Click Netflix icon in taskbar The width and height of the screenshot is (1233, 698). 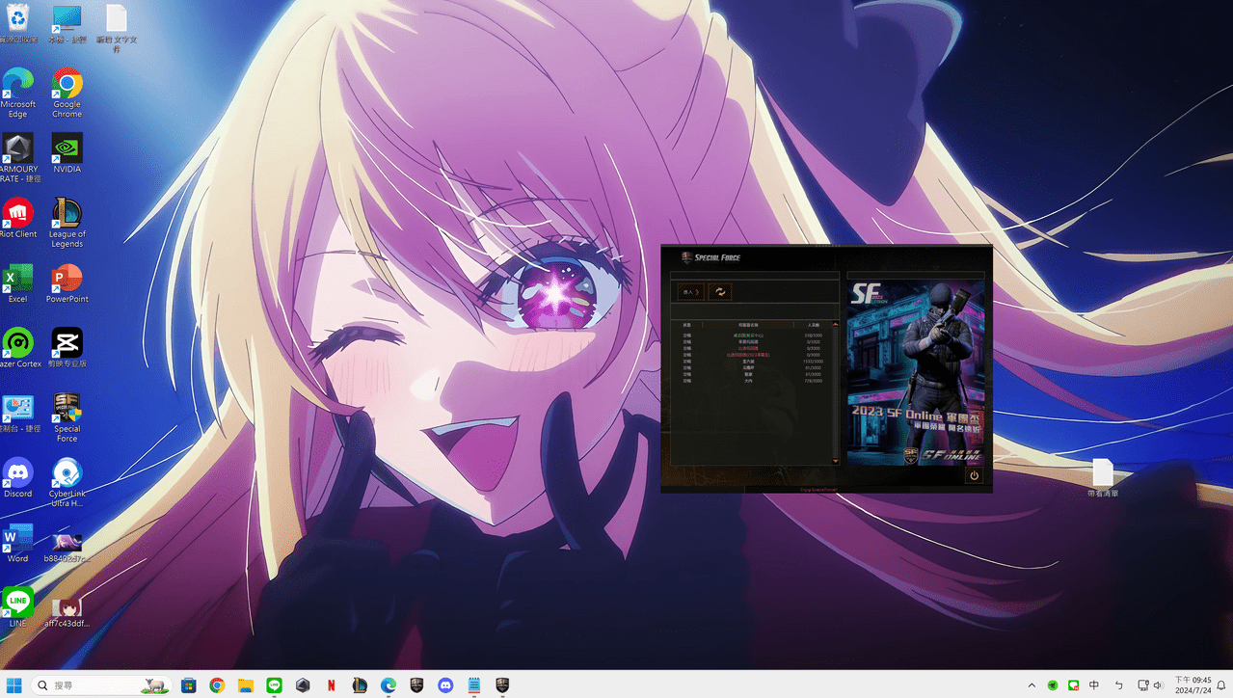click(x=332, y=685)
